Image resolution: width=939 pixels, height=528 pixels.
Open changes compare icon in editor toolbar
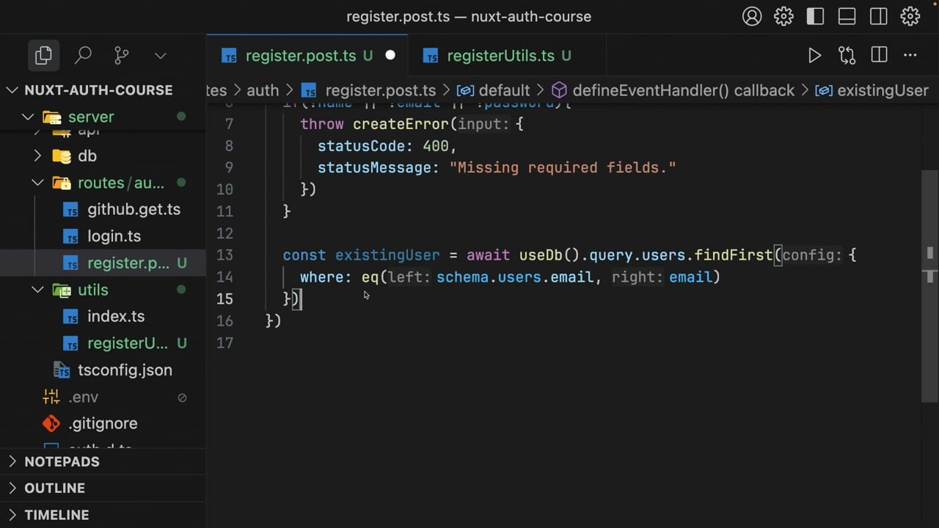click(847, 55)
